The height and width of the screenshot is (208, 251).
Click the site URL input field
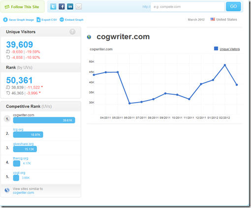click(x=188, y=7)
